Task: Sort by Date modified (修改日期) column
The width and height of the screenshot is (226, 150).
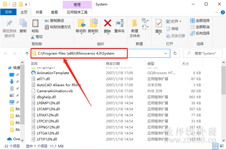Action: point(113,64)
